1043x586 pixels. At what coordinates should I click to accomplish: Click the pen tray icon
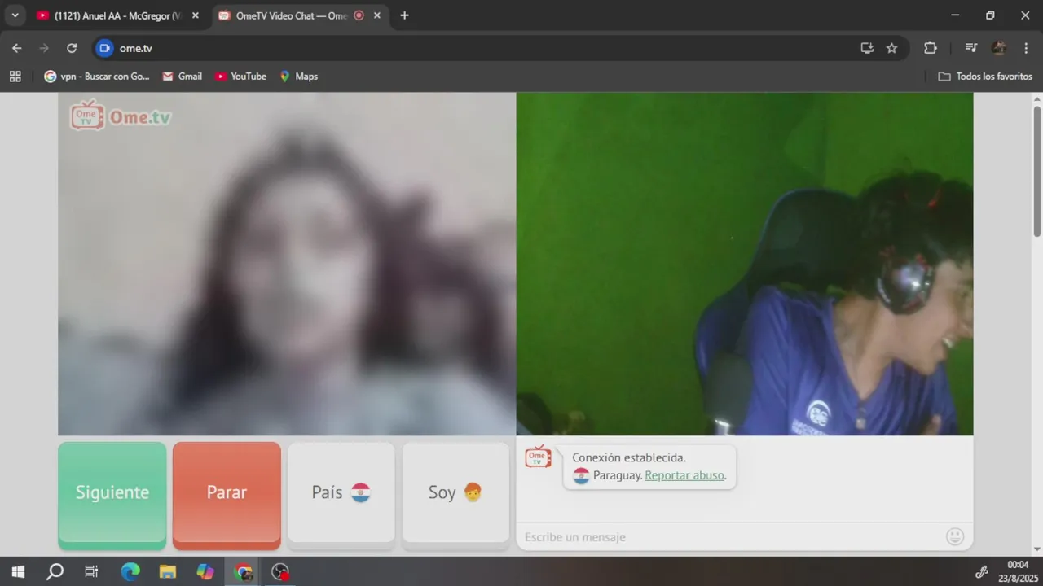(982, 571)
